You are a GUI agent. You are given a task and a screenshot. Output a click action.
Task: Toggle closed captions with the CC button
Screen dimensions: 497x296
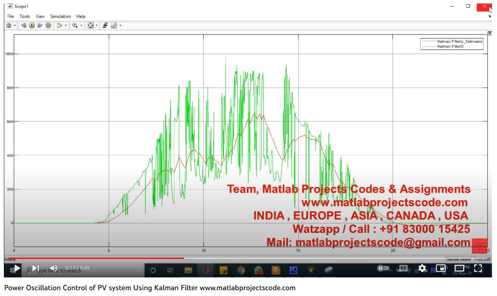click(404, 268)
